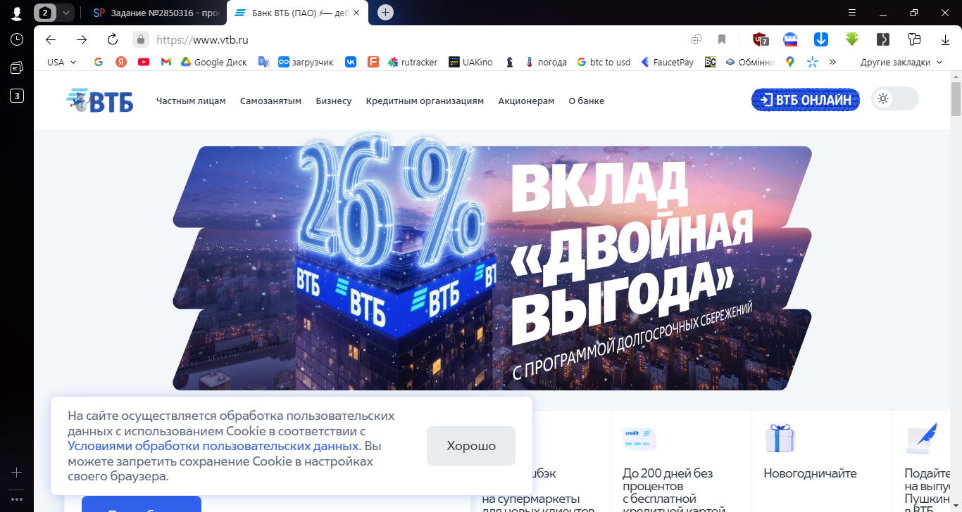
Task: Open the Gmail bookmark icon
Action: click(166, 62)
